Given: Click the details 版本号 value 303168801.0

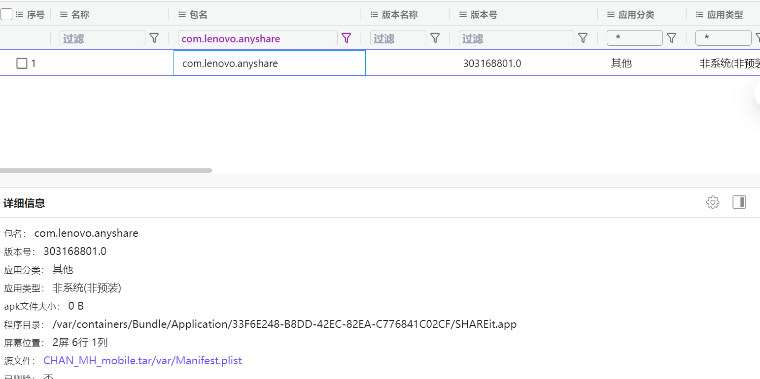Looking at the screenshot, I should pos(75,252).
